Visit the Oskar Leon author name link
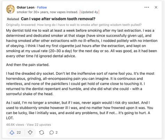 click(25, 7)
